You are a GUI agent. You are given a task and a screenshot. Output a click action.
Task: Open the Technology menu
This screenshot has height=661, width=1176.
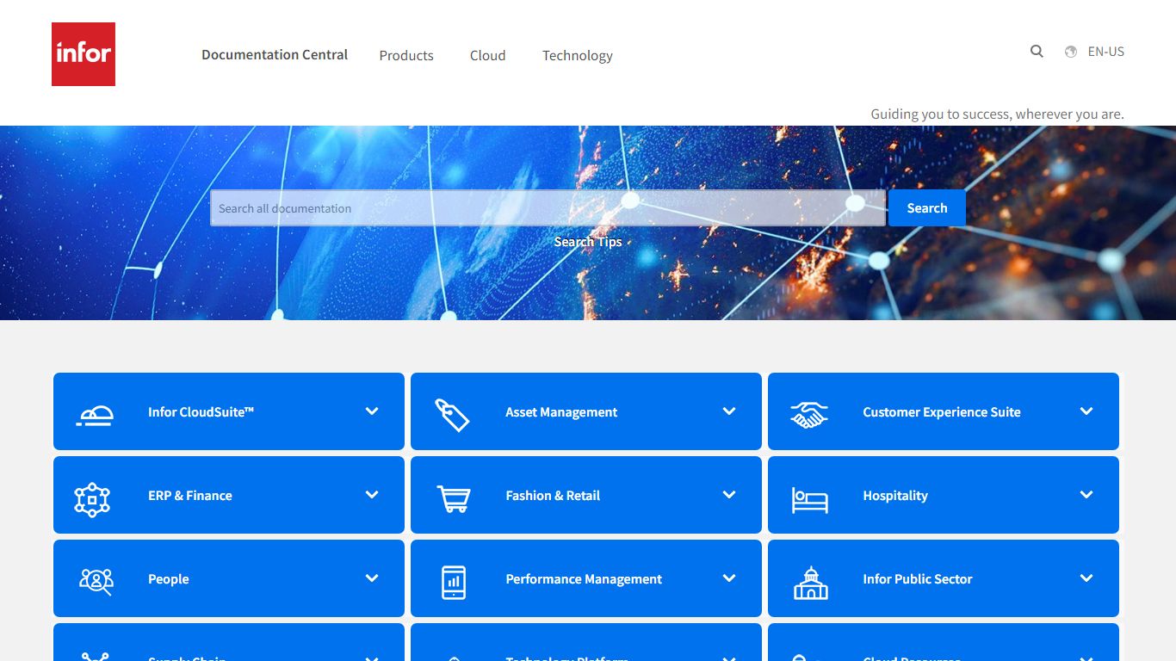(578, 55)
